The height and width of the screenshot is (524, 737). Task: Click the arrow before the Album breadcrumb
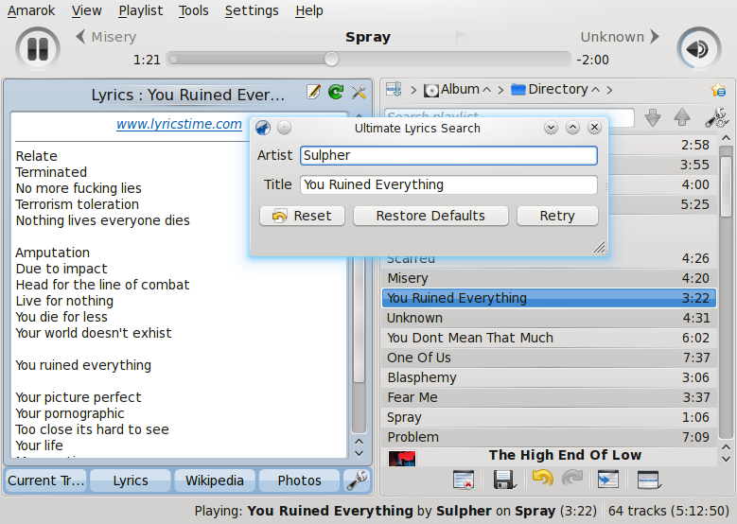click(x=413, y=90)
